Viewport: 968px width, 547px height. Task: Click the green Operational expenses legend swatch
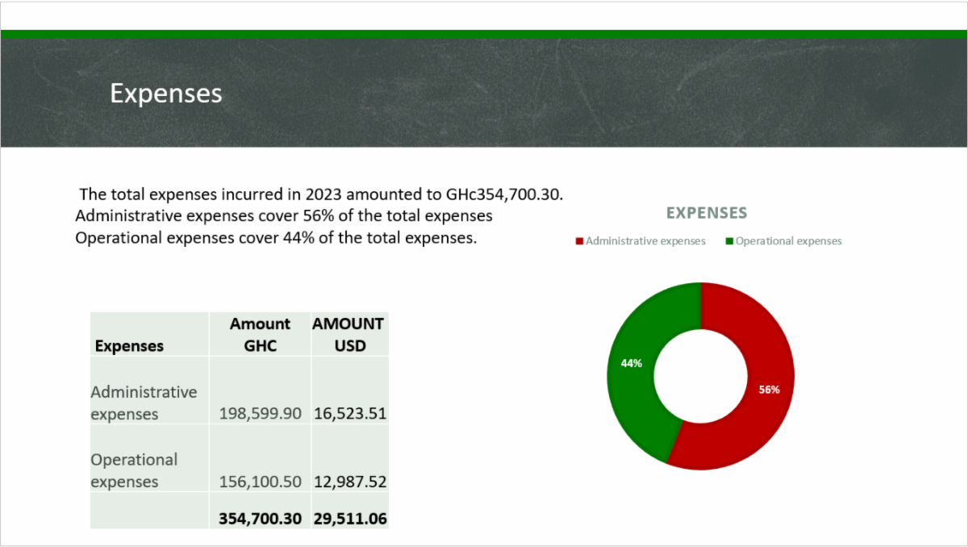tap(729, 241)
